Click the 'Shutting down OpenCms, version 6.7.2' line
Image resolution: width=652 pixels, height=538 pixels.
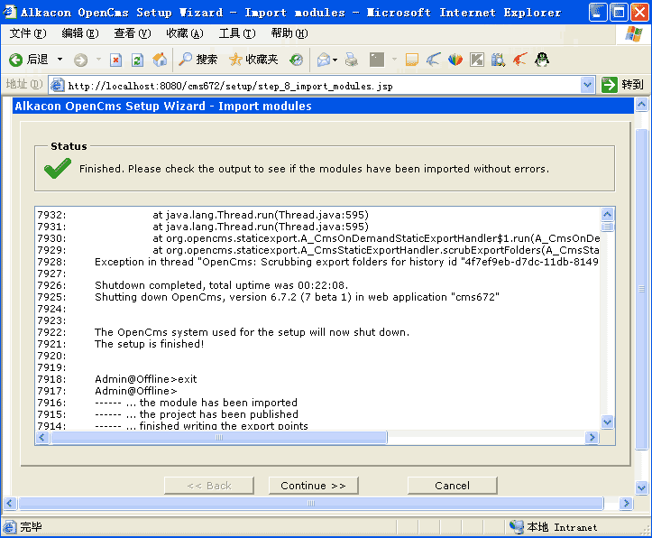click(x=297, y=297)
